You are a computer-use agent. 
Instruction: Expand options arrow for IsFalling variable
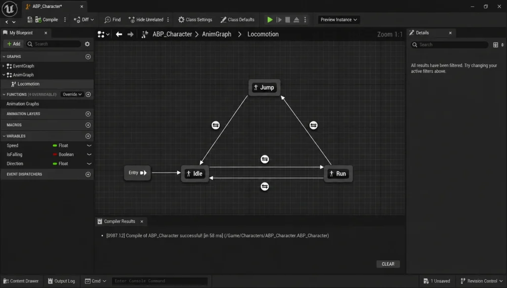point(89,154)
